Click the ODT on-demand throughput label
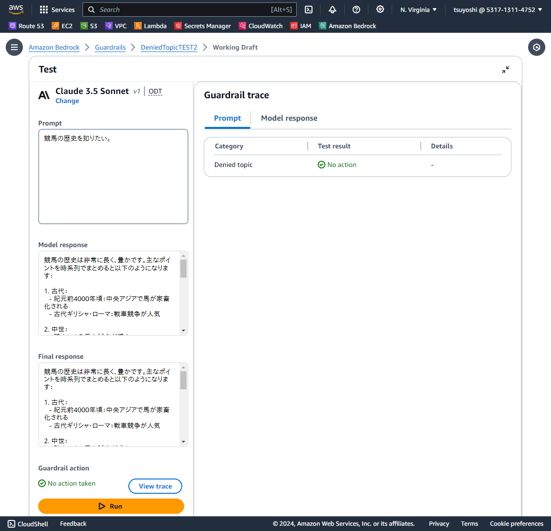Screen dimensions: 551x531 tap(156, 92)
